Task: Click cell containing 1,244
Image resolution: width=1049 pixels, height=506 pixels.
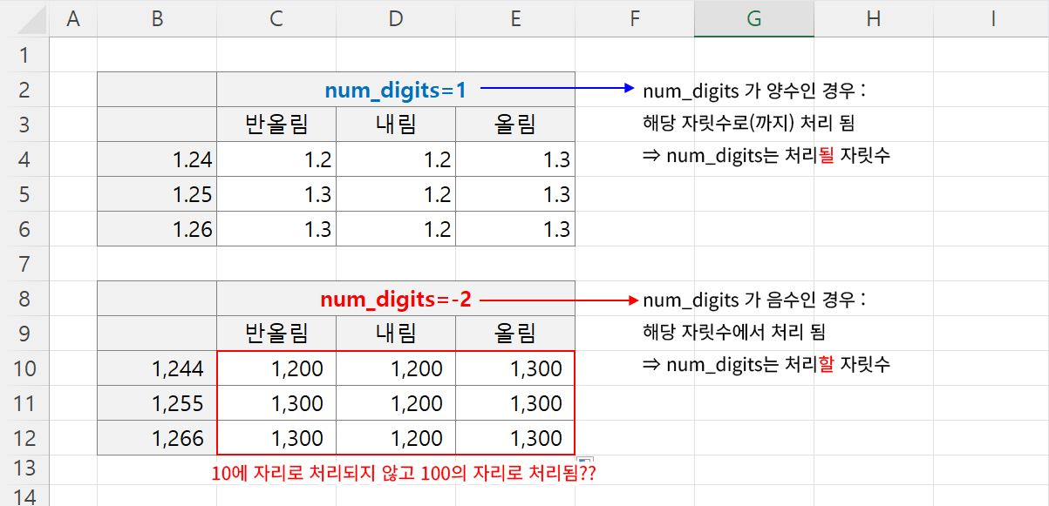Action: coord(157,368)
